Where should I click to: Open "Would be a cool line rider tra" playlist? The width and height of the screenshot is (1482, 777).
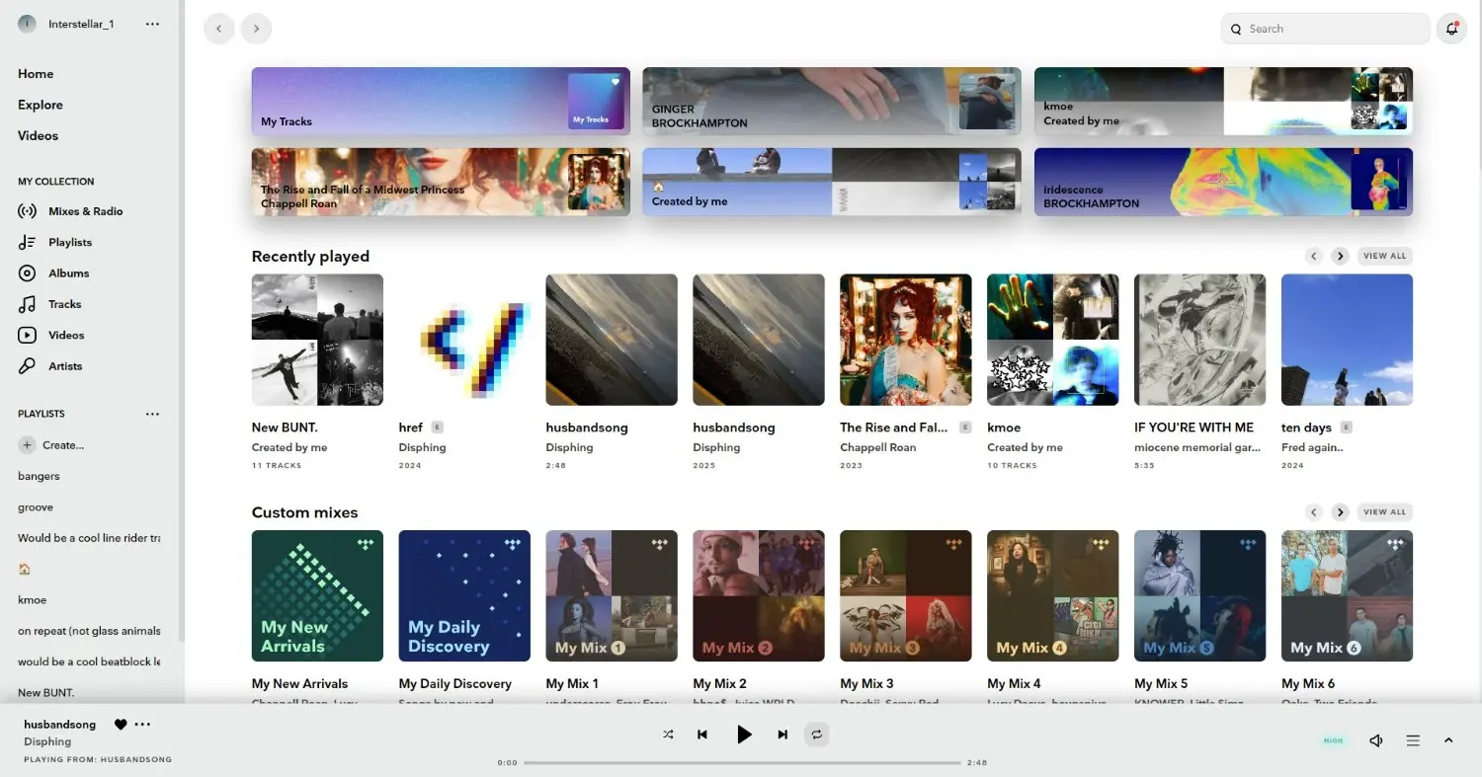pos(89,538)
